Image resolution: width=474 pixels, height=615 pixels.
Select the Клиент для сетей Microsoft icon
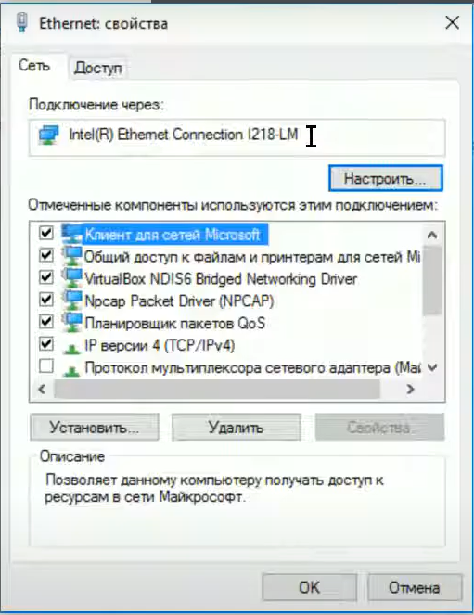tap(72, 234)
